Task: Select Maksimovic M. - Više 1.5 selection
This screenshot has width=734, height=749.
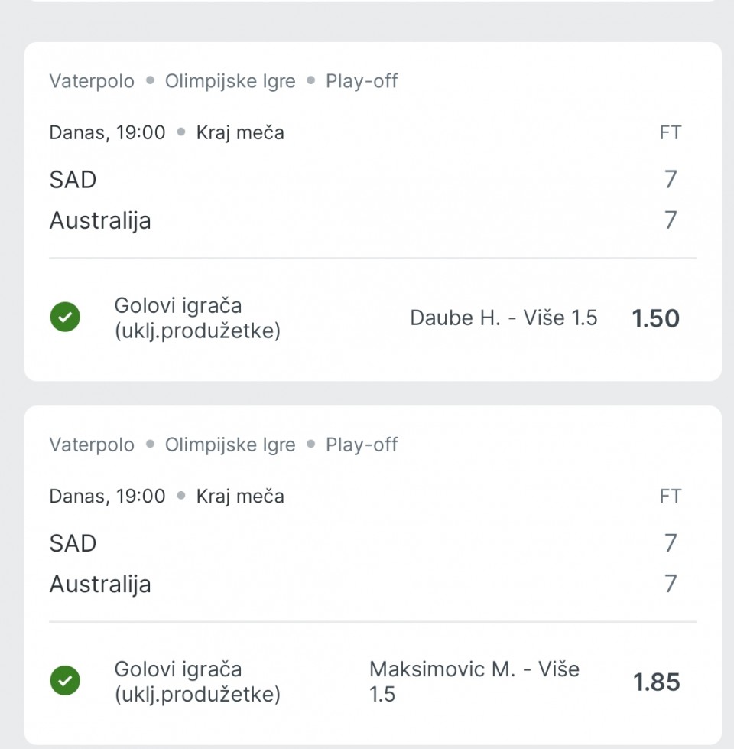Action: [x=474, y=682]
